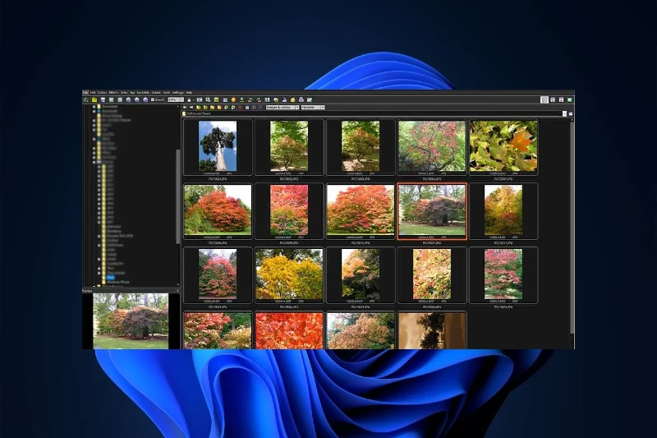The width and height of the screenshot is (657, 438).
Task: Open the arrow next to hand cursor
Action: click(x=193, y=99)
